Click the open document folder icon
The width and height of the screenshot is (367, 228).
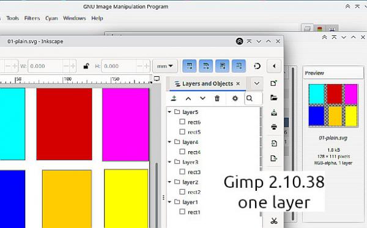pyautogui.click(x=274, y=98)
